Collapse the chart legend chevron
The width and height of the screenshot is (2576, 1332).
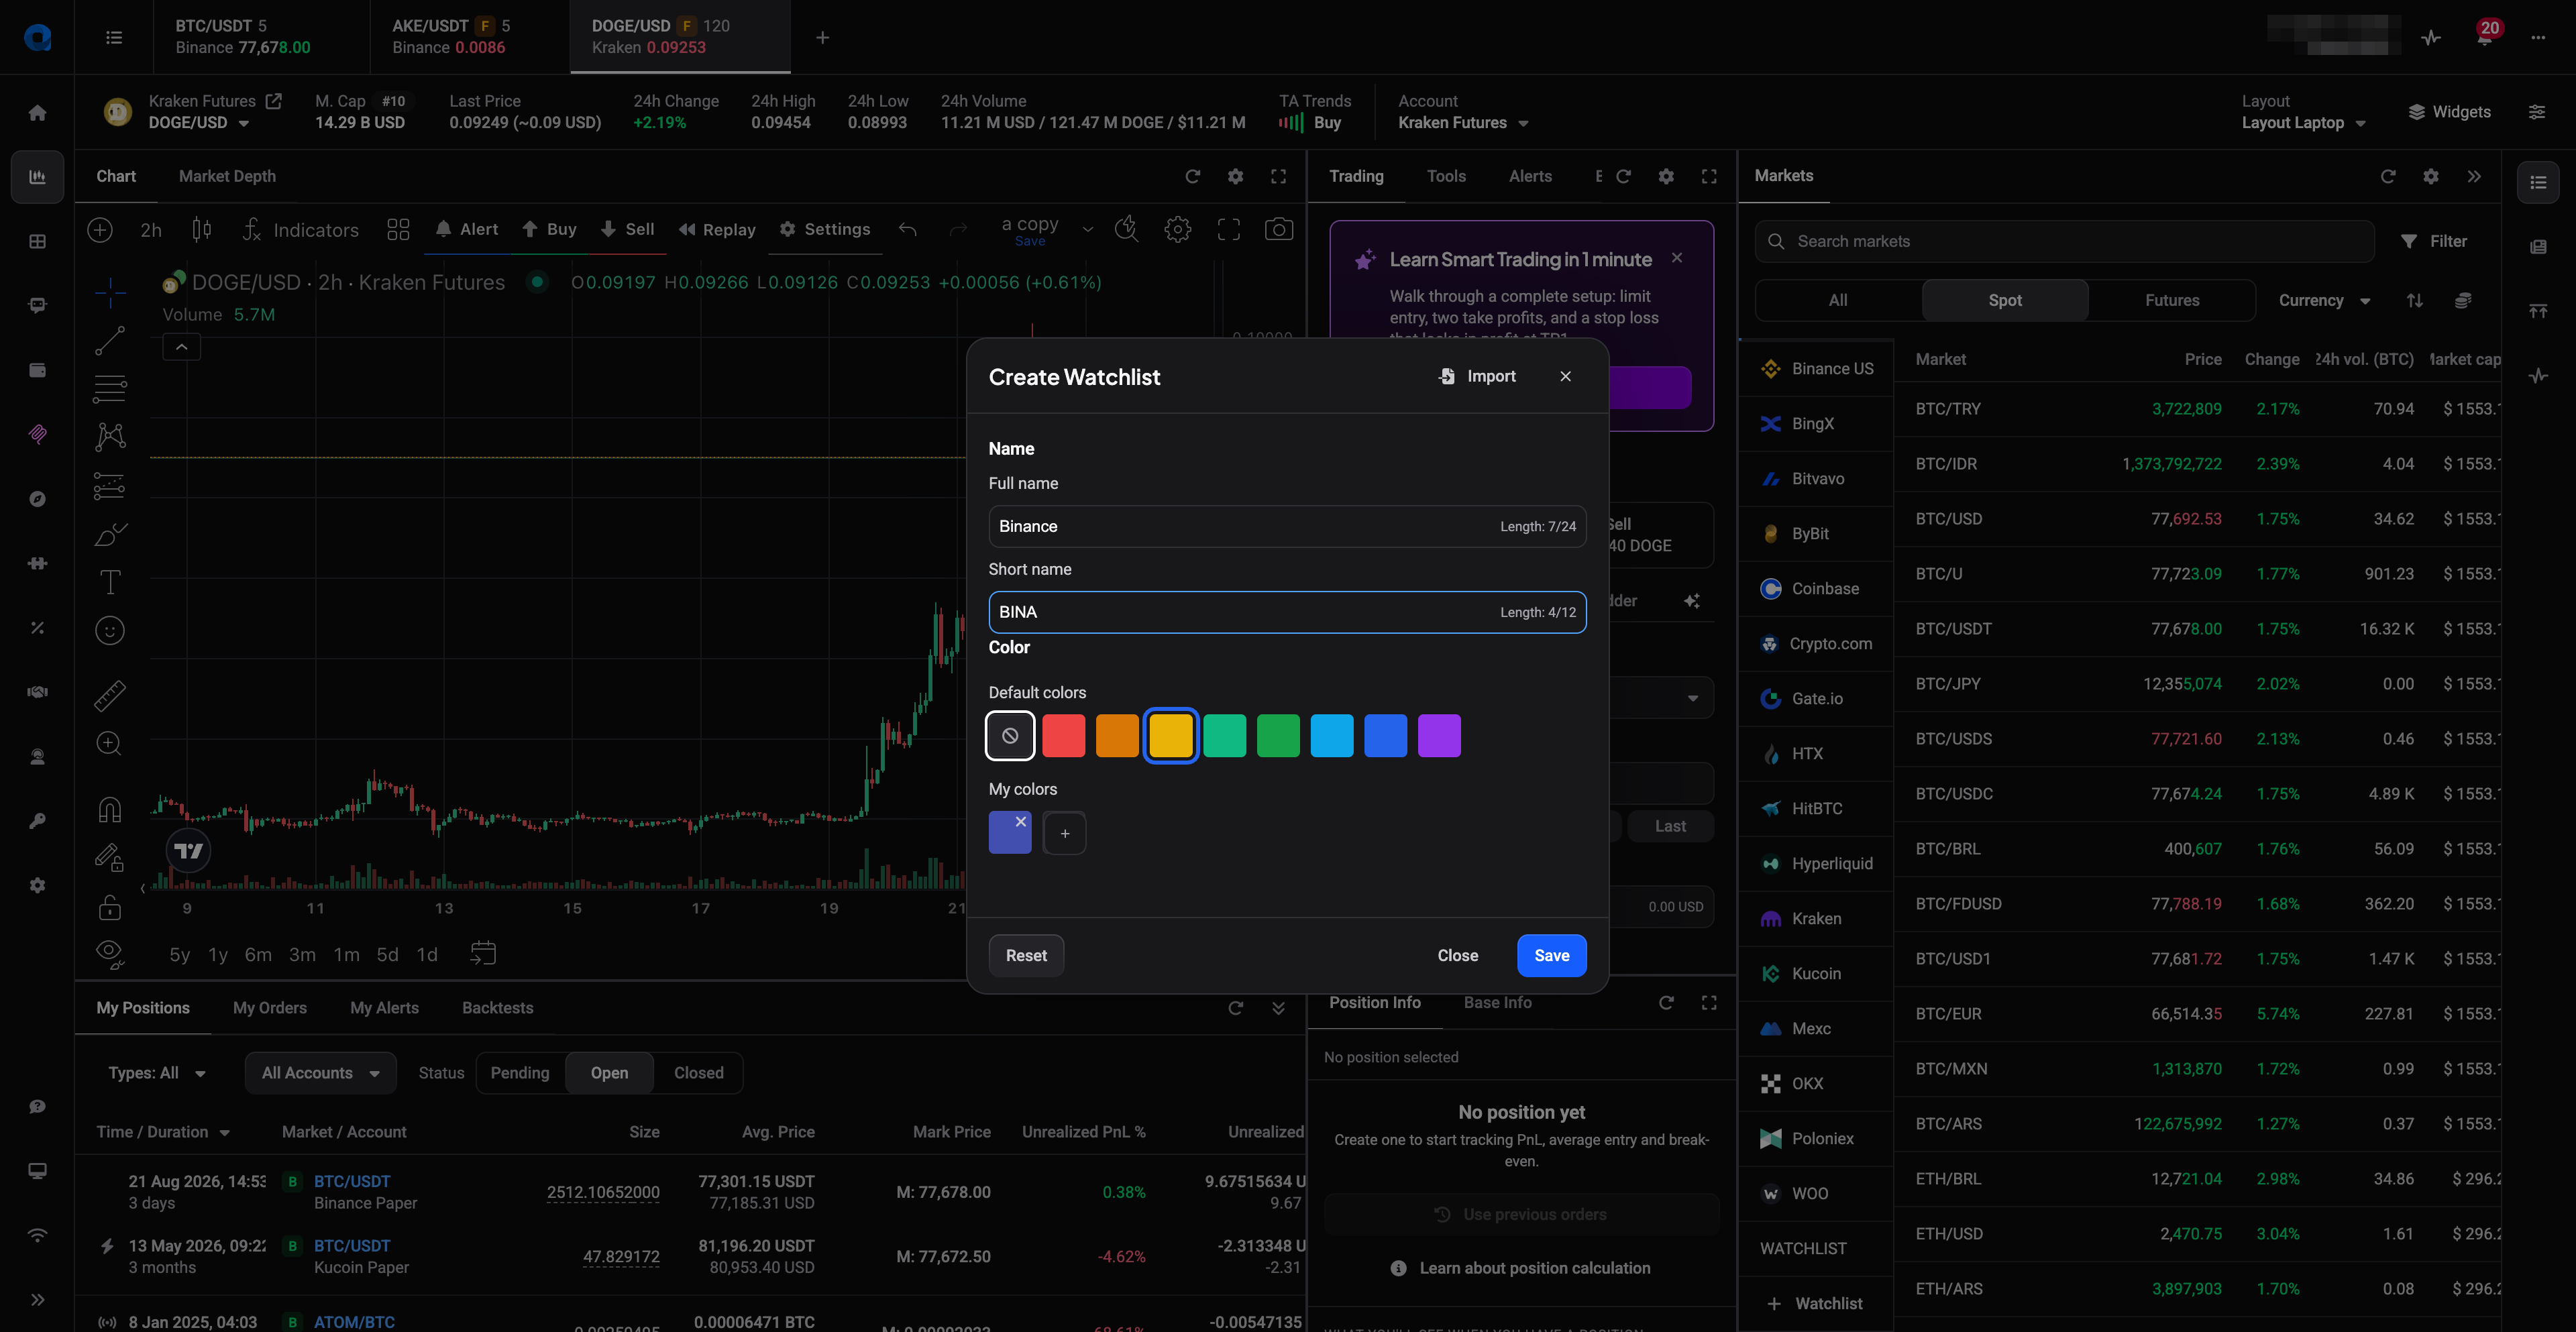coord(181,347)
